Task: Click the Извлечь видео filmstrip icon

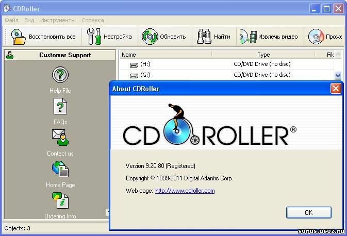Action: click(x=249, y=37)
